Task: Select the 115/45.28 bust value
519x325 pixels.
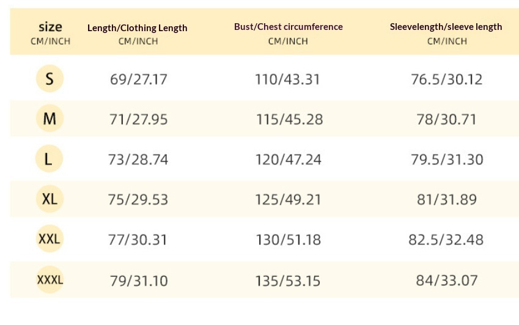Action: 289,119
